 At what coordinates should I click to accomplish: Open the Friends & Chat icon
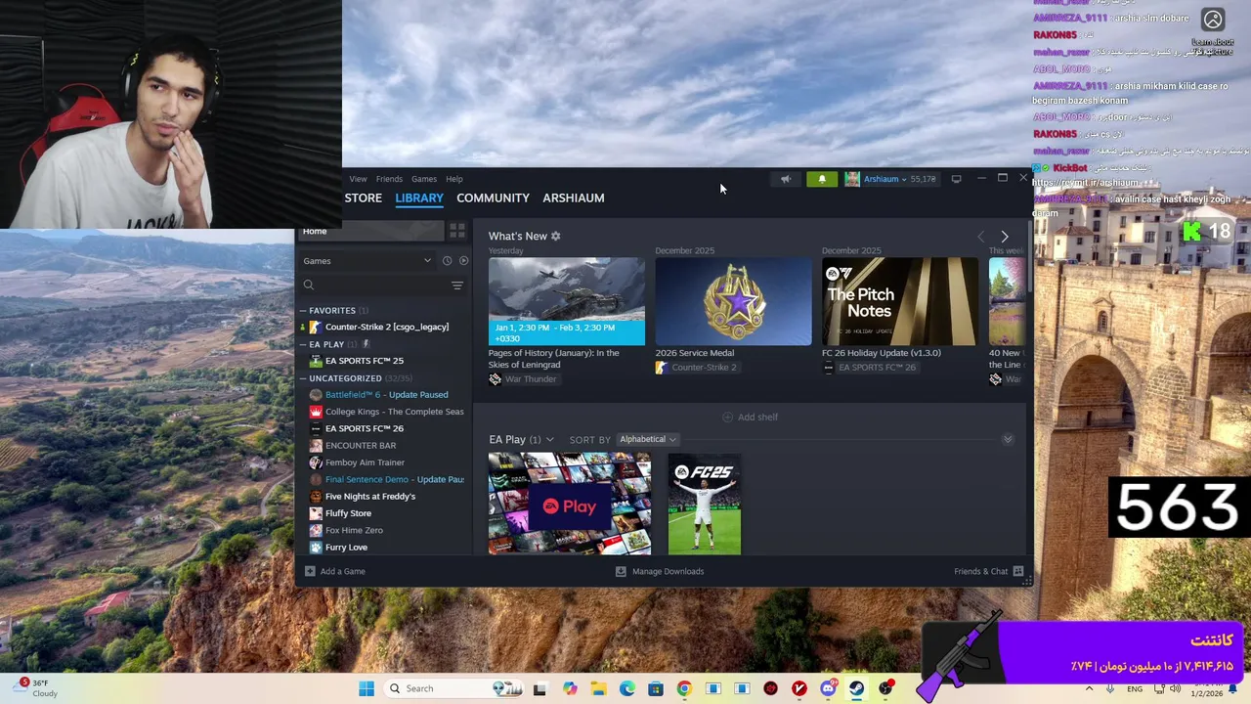coord(1018,571)
